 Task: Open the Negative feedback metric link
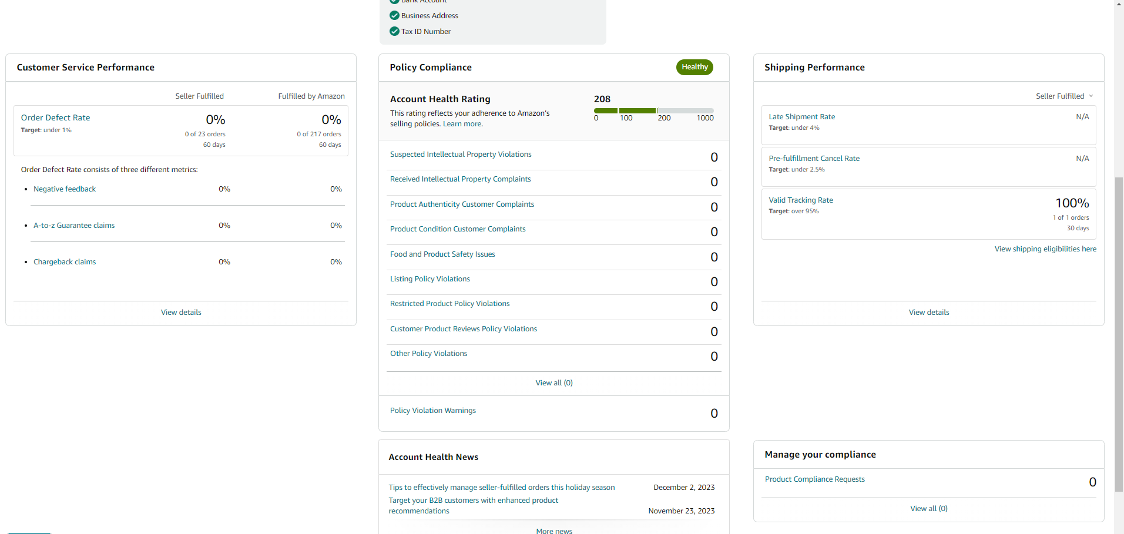(65, 189)
